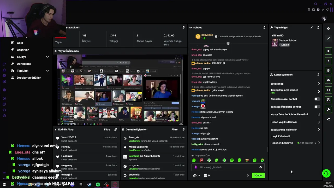Click search icon in browser title bar
The width and height of the screenshot is (334, 188).
pyautogui.click(x=315, y=4)
